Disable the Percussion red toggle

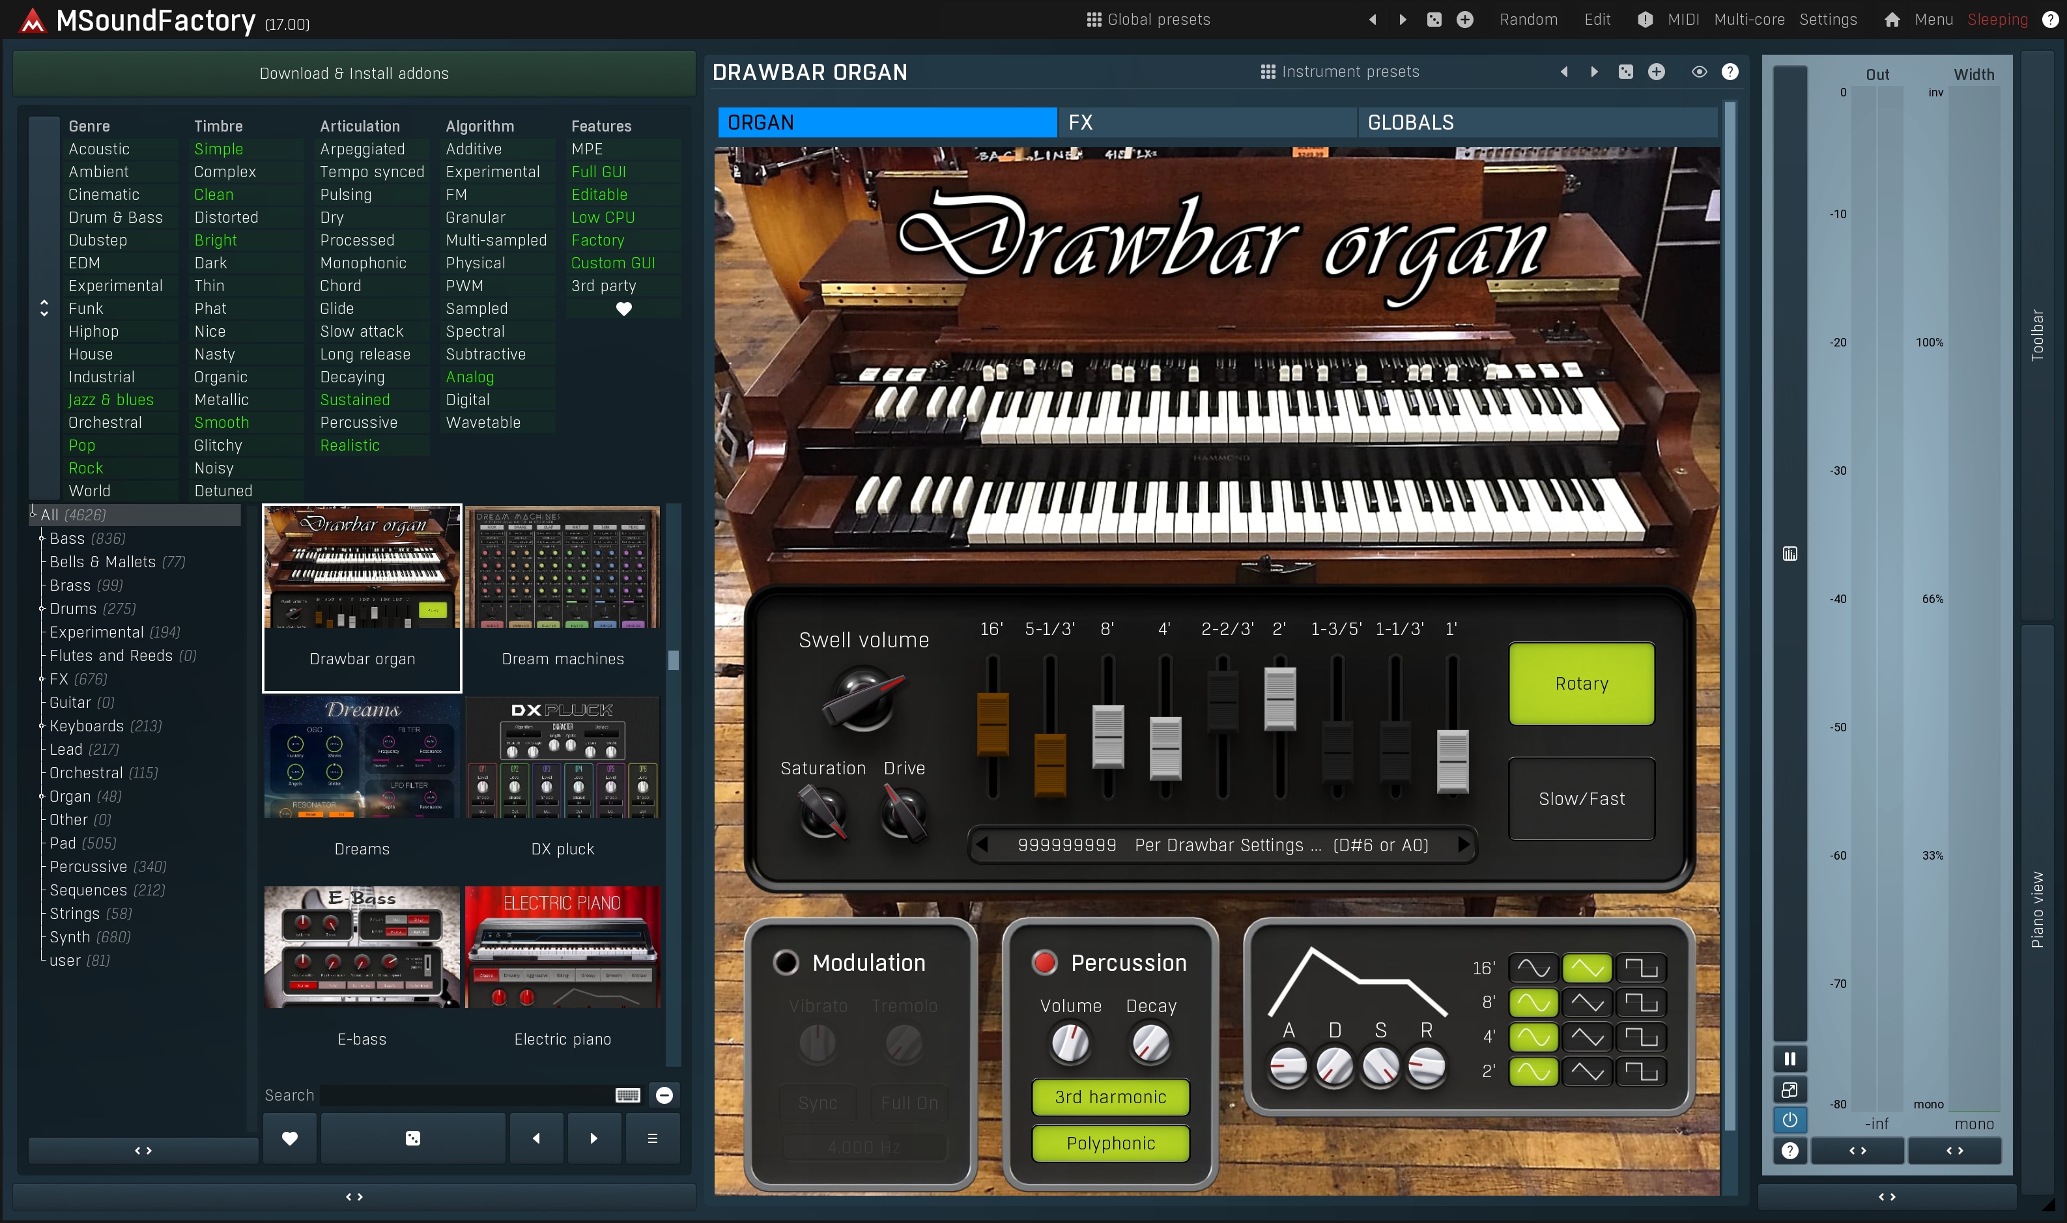coord(1044,963)
